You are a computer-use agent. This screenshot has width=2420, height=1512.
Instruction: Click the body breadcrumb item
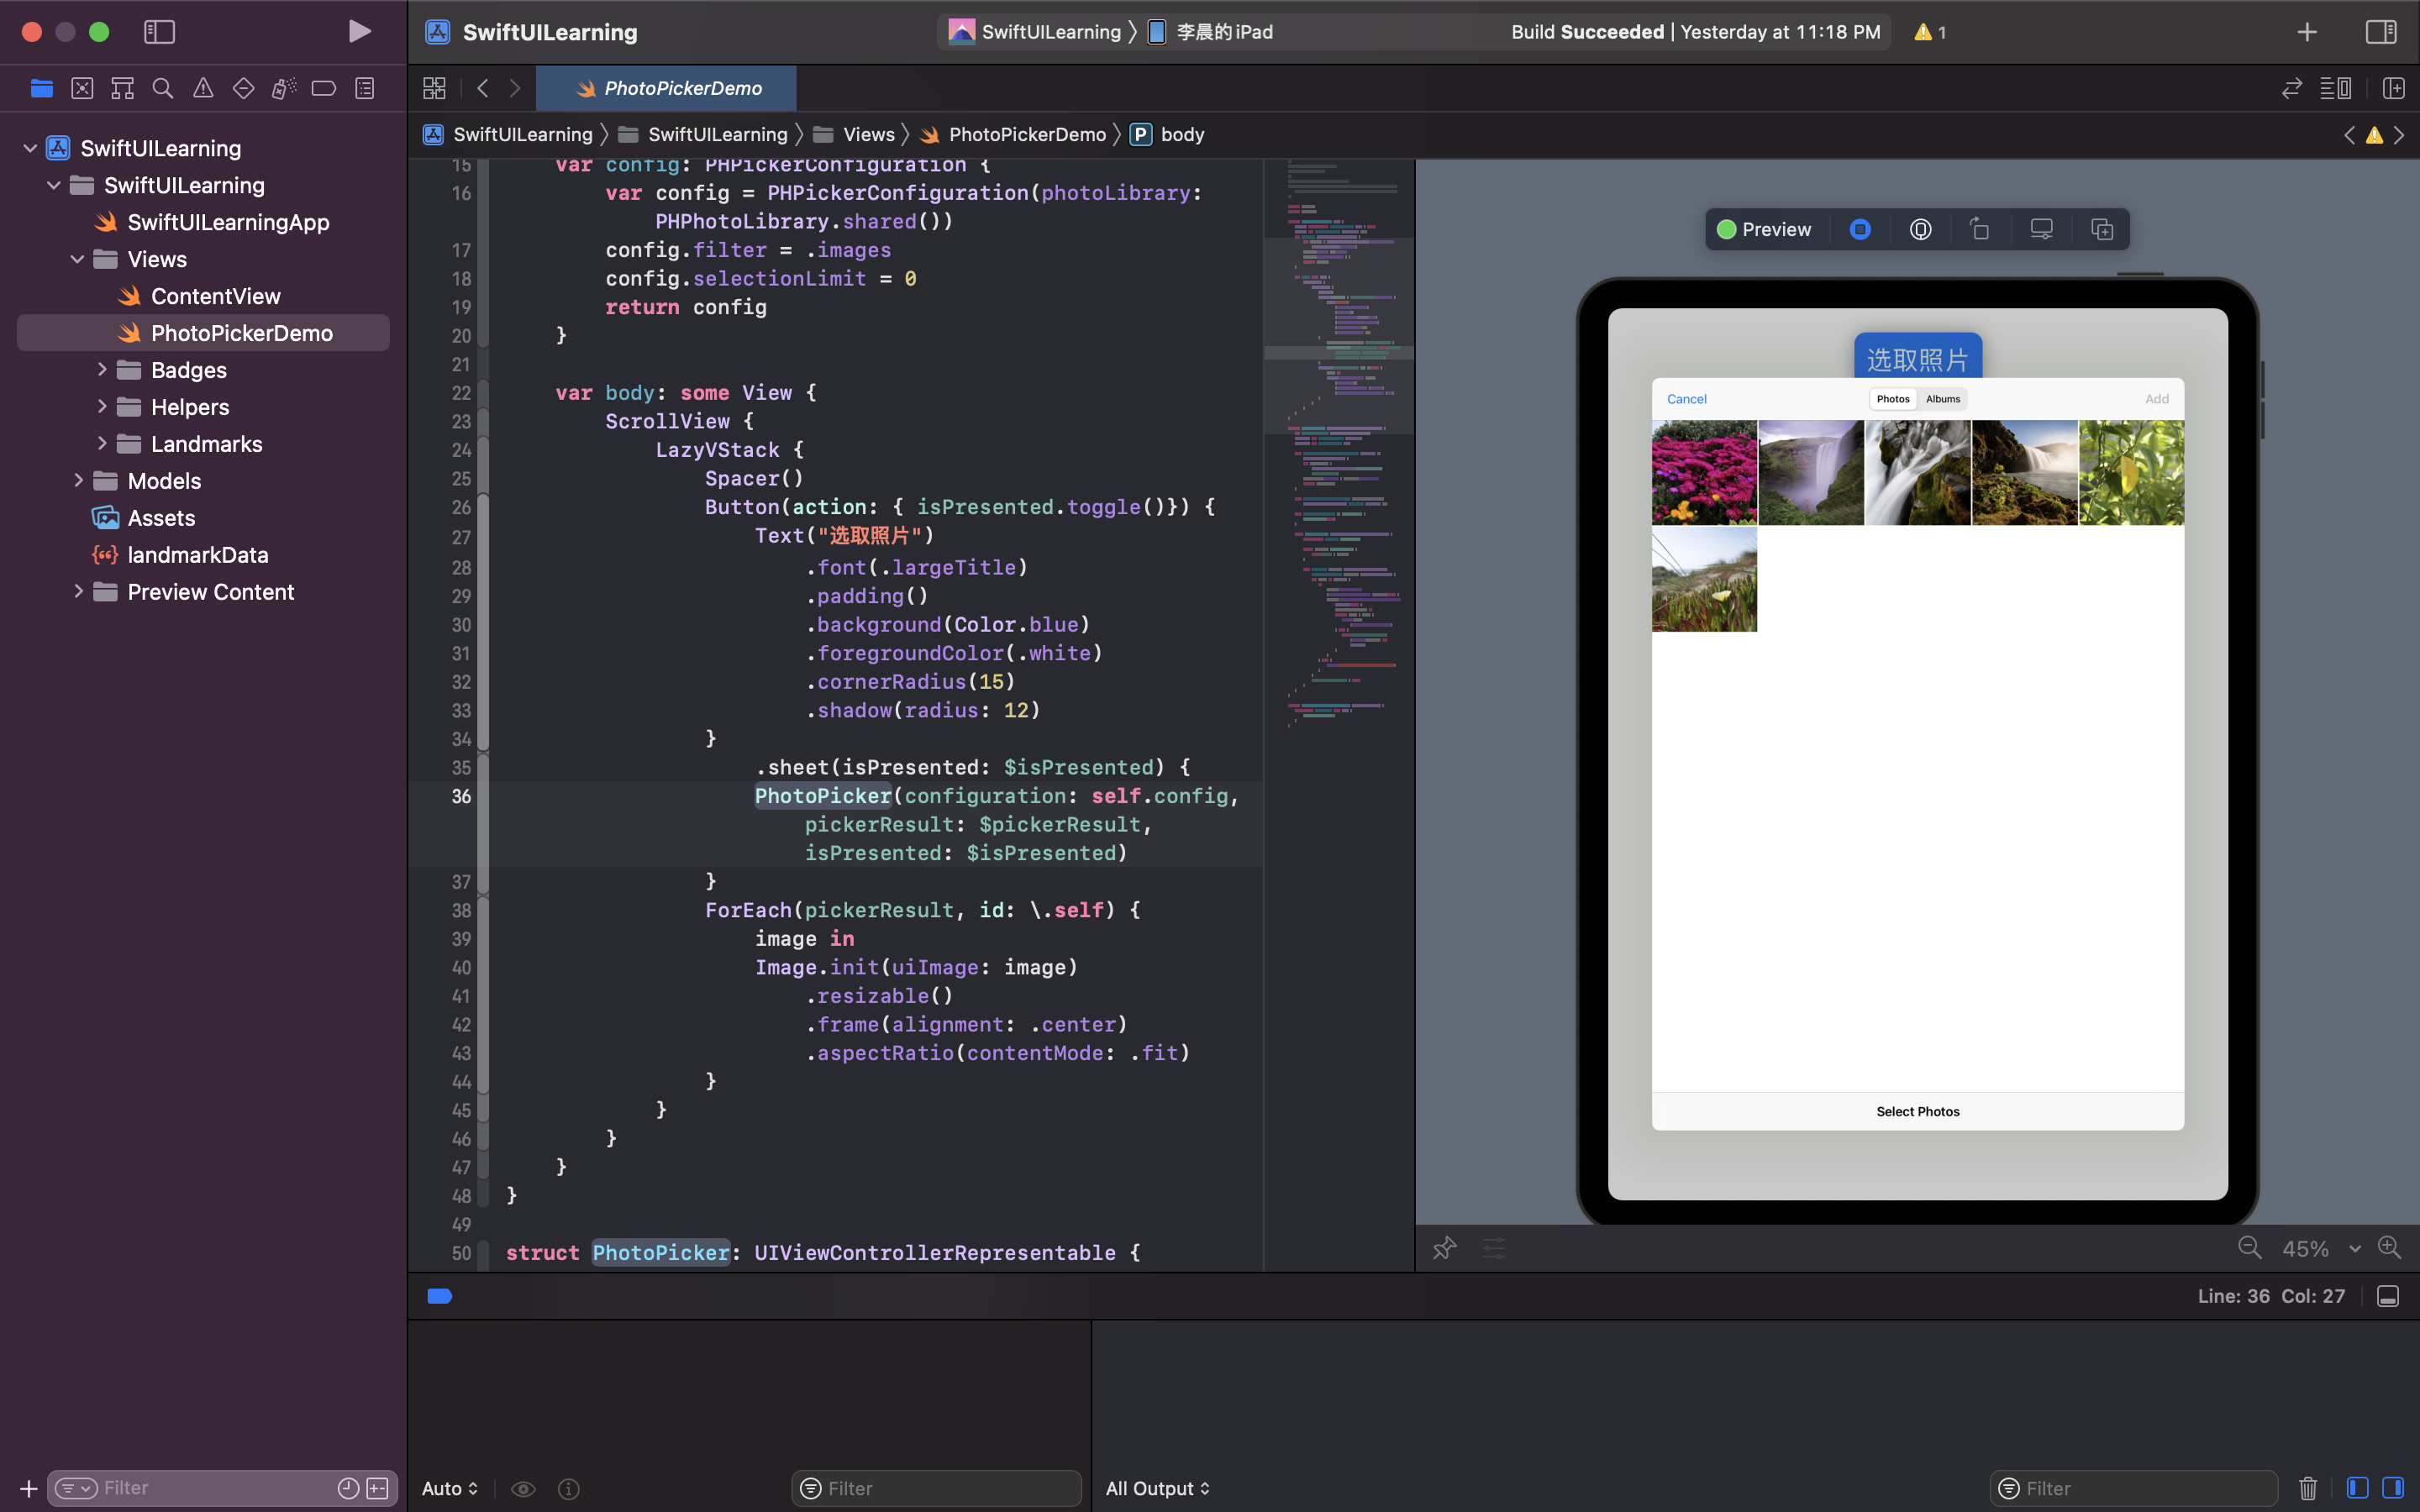point(1168,134)
